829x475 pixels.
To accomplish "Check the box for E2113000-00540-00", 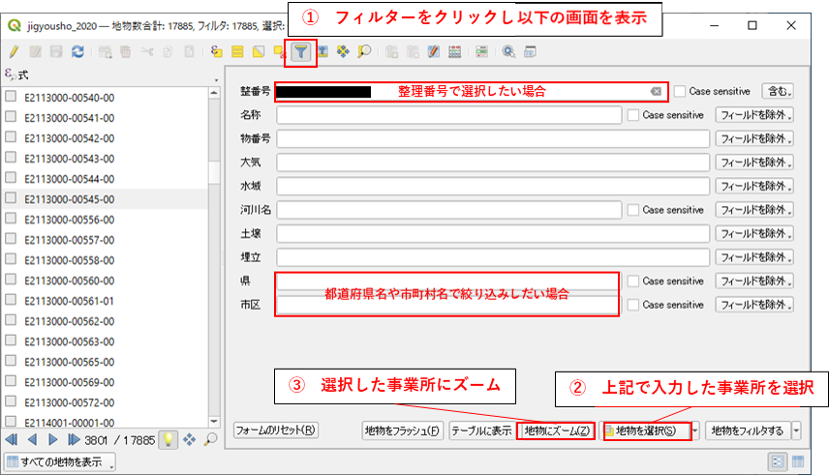I will [11, 96].
